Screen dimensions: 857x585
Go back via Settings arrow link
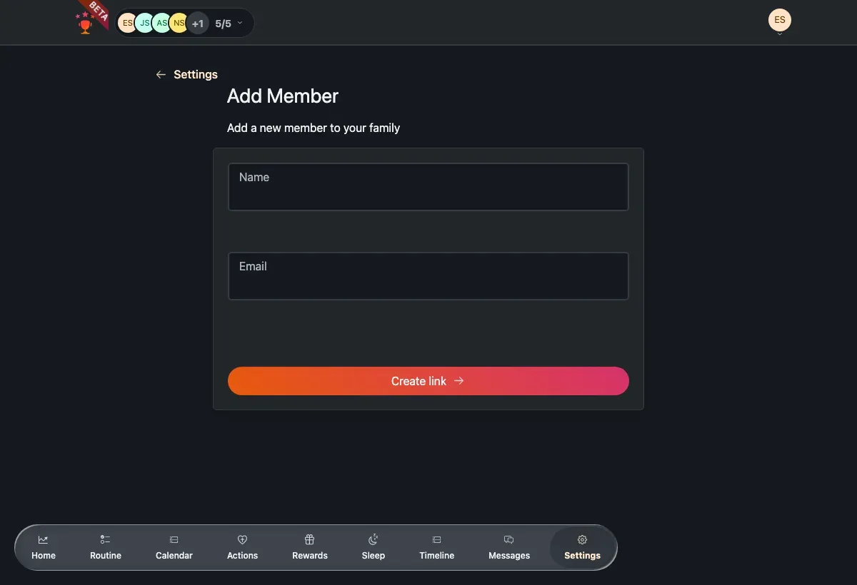pyautogui.click(x=186, y=74)
